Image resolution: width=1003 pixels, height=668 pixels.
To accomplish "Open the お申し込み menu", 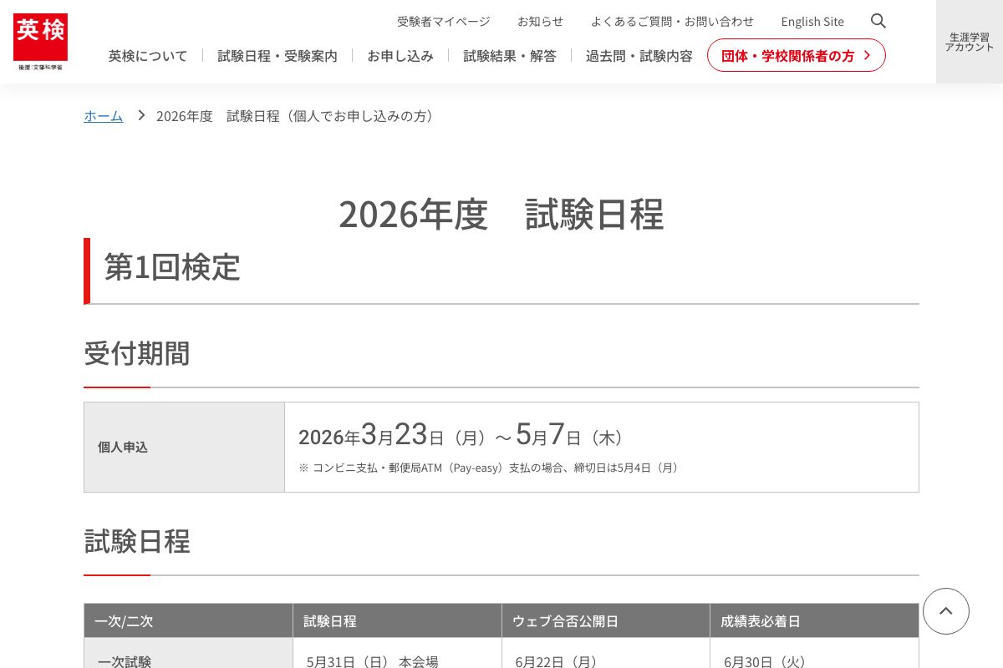I will click(x=400, y=55).
